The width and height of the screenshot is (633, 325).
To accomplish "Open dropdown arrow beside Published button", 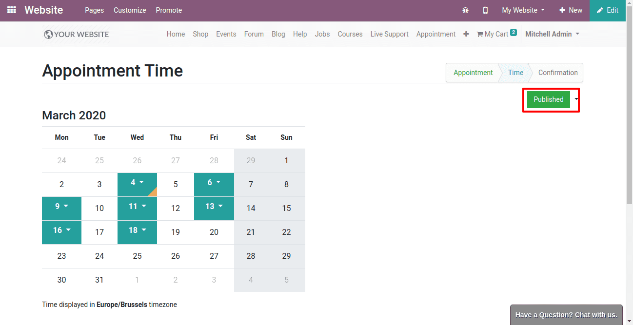I will pos(576,99).
